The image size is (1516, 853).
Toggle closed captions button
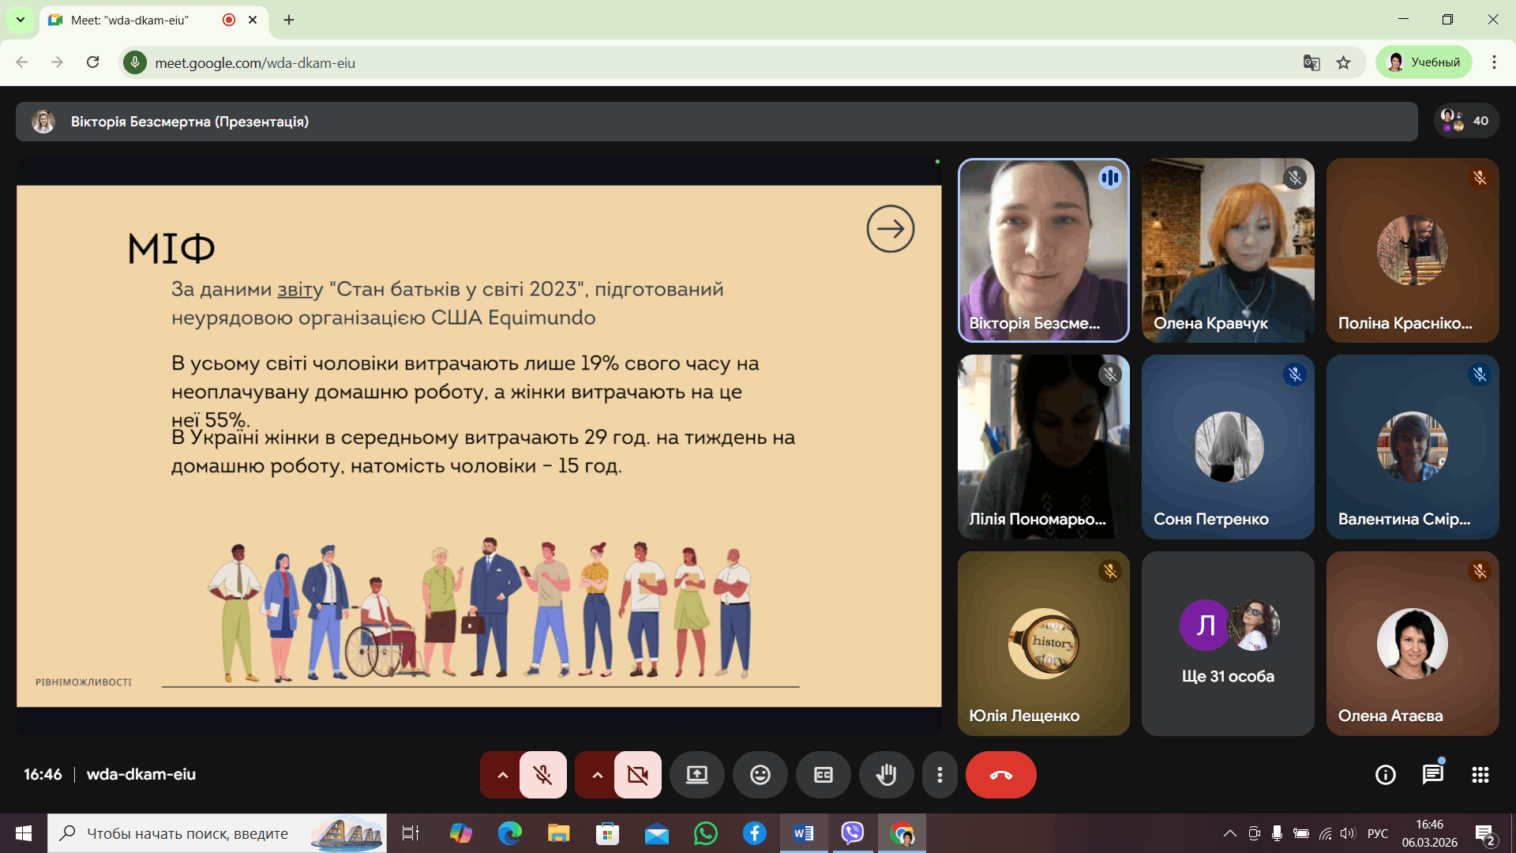pos(823,775)
